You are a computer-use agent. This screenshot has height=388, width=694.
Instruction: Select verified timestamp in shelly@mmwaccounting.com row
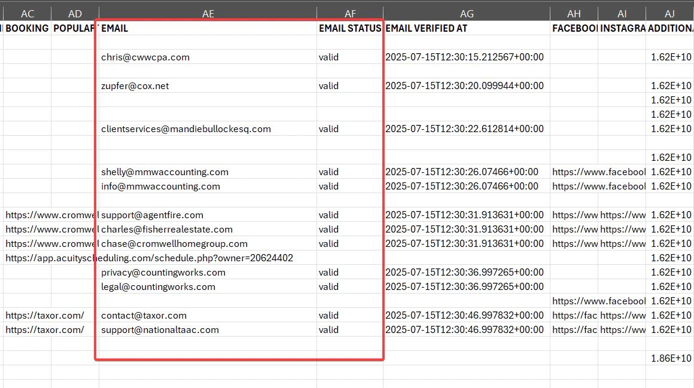[467, 172]
